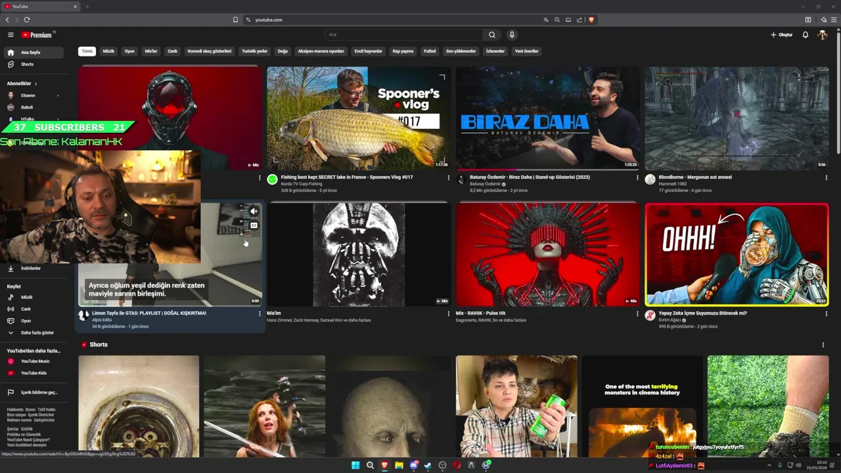Viewport: 841px width, 473px height.
Task: Open İndirilenler downloads in sidebar
Action: [33, 268]
